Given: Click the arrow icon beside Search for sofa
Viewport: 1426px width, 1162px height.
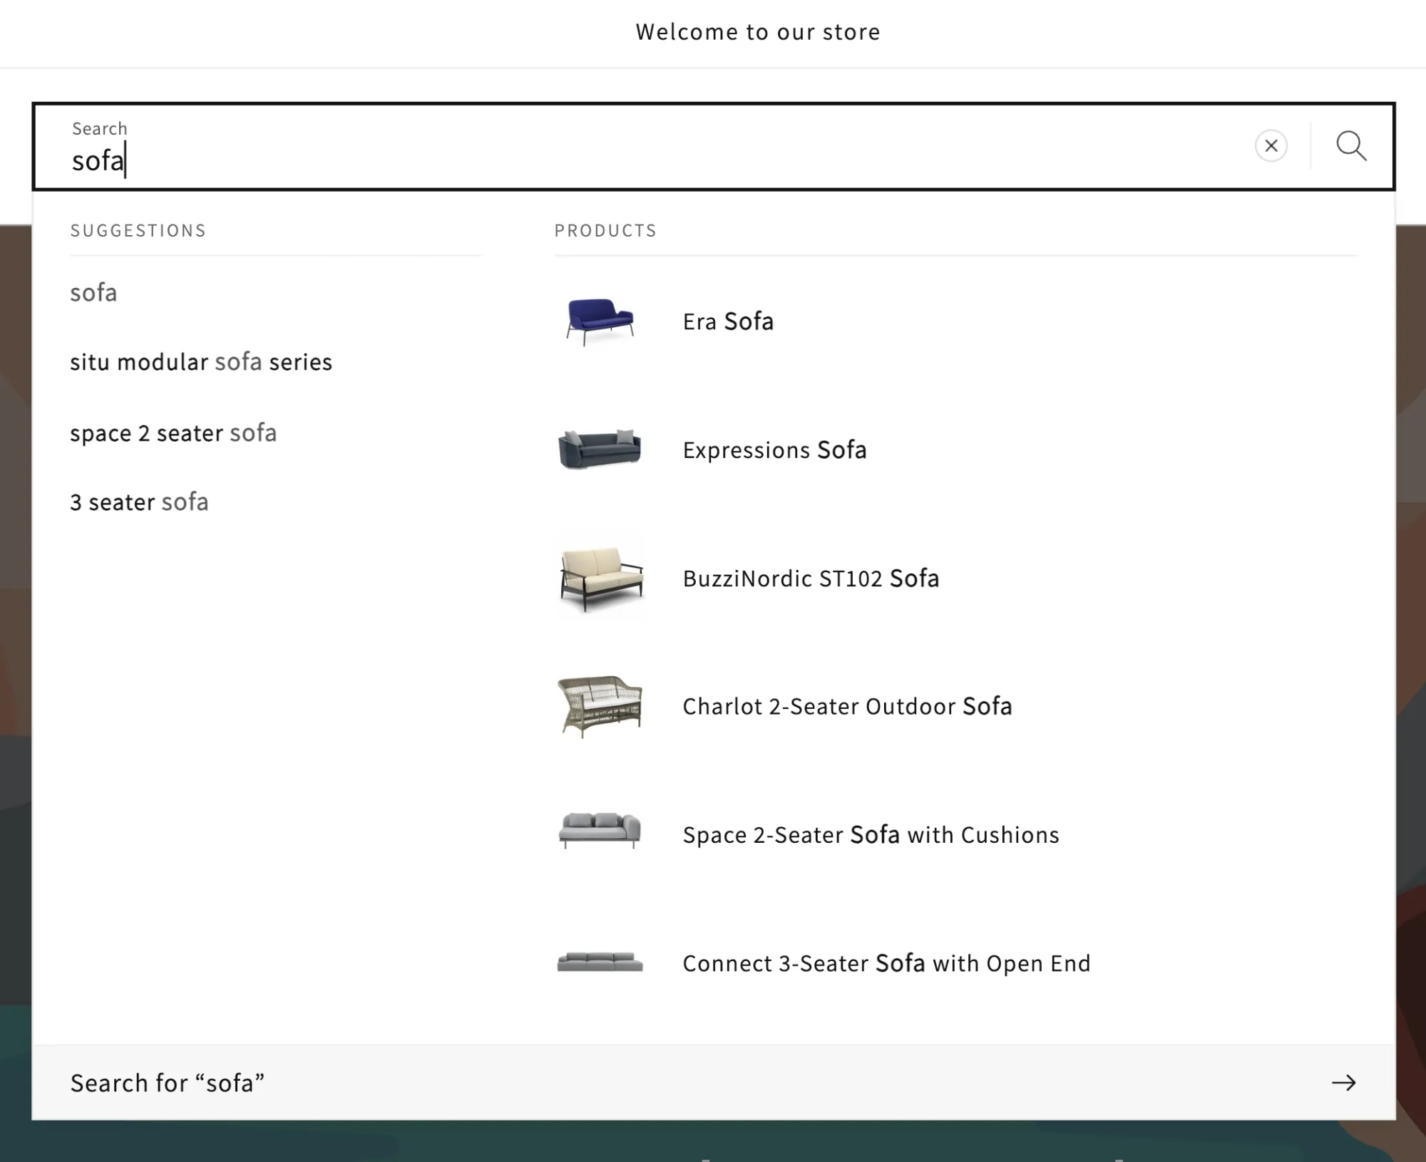Looking at the screenshot, I should 1343,1083.
